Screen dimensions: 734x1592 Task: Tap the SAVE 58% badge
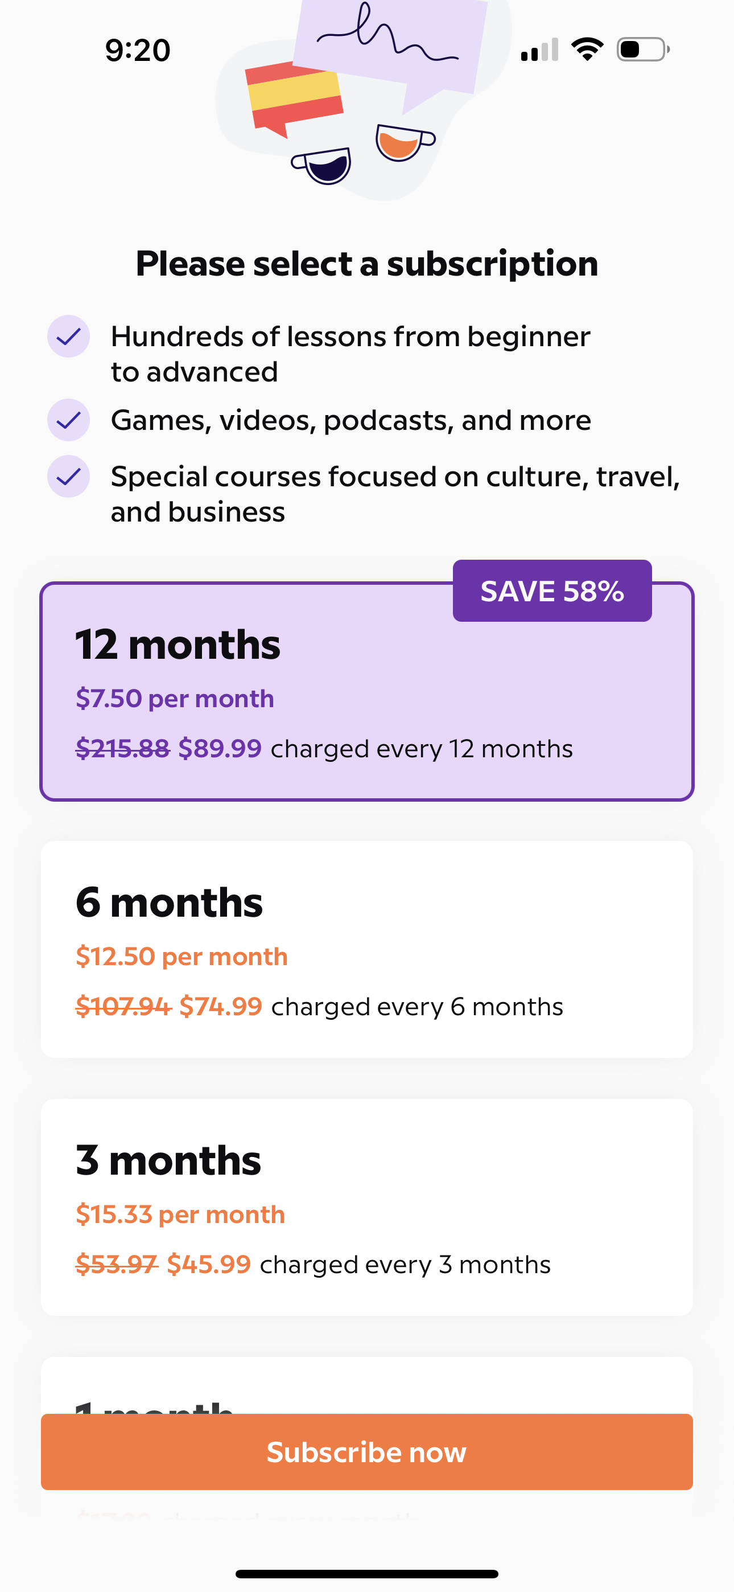(x=552, y=590)
